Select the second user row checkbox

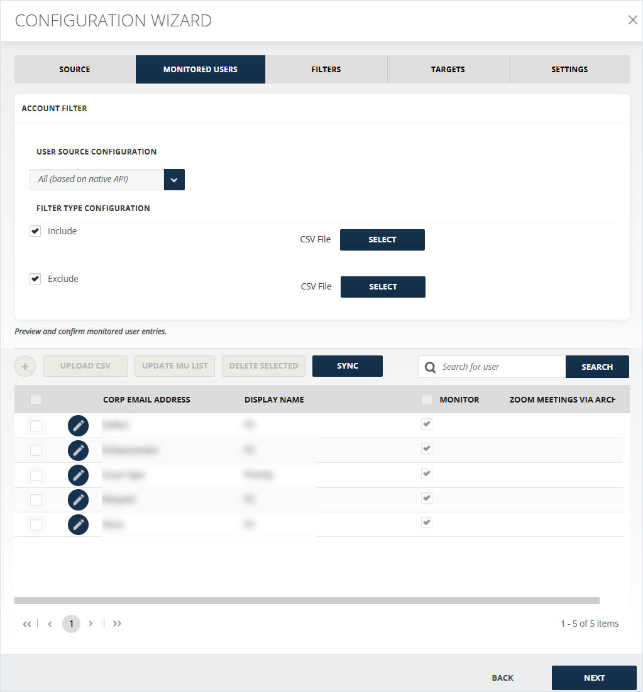pos(36,450)
